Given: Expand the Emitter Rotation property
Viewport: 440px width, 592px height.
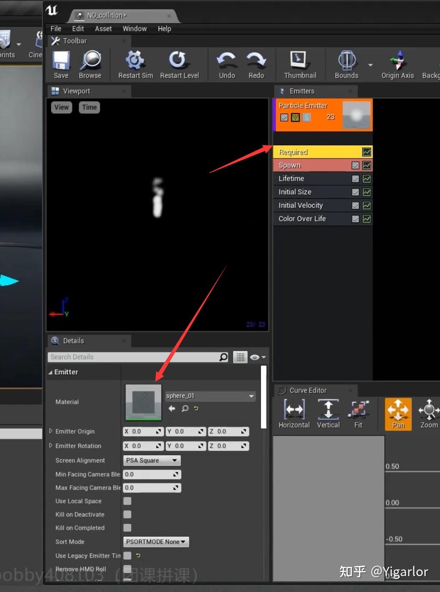Looking at the screenshot, I should tap(51, 446).
